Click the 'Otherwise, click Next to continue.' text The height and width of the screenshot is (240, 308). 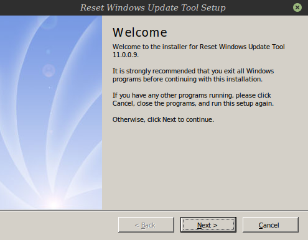pos(163,119)
